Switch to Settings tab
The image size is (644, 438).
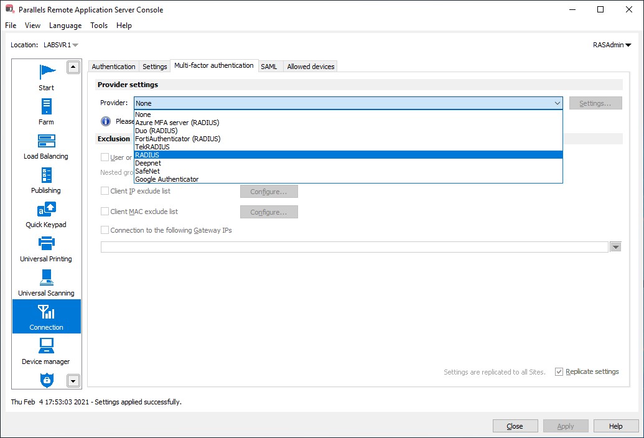tap(154, 67)
